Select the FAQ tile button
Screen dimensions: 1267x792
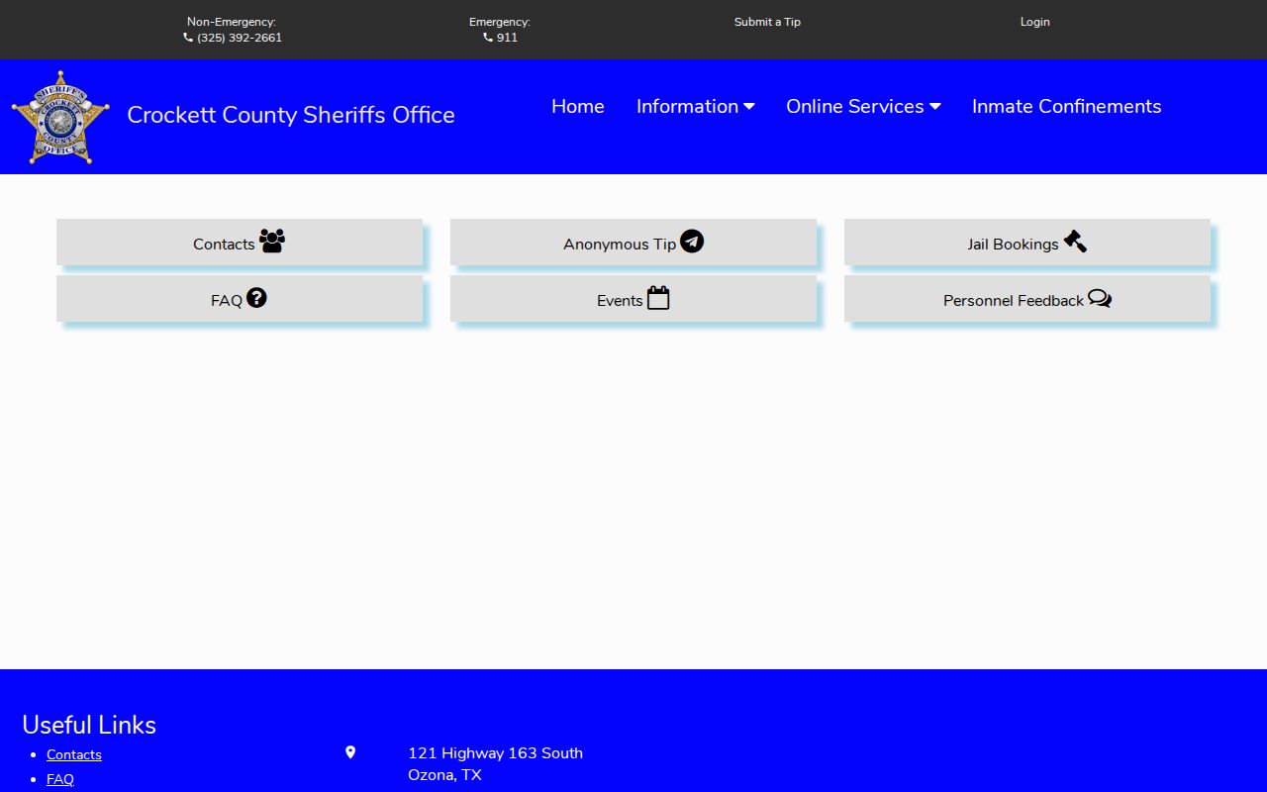coord(240,298)
